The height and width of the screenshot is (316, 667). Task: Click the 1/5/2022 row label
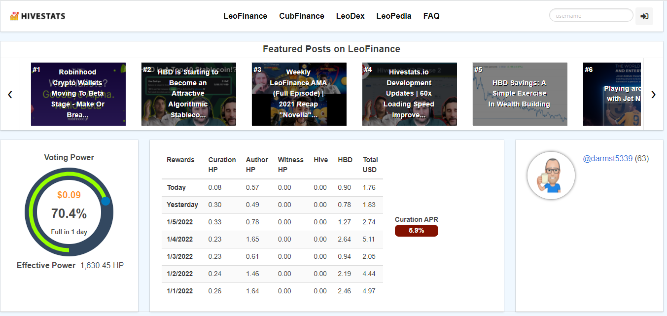pyautogui.click(x=180, y=222)
